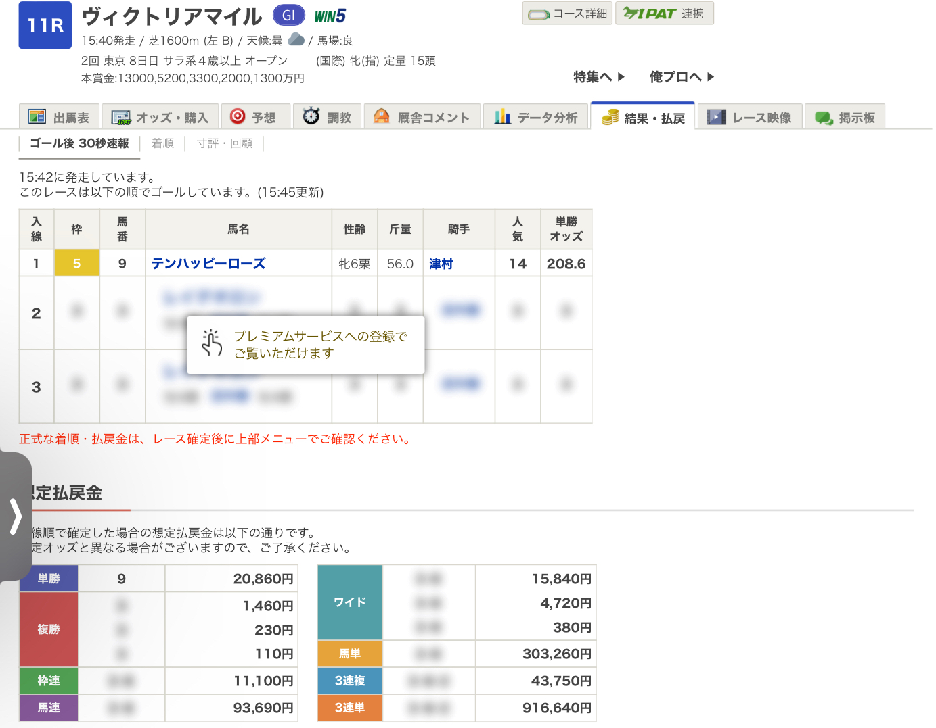
Task: Select the ゴール後 30秒速報 sub-tab
Action: [79, 143]
